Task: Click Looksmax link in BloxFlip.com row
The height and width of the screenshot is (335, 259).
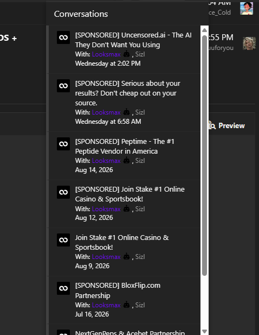Action: pos(106,305)
